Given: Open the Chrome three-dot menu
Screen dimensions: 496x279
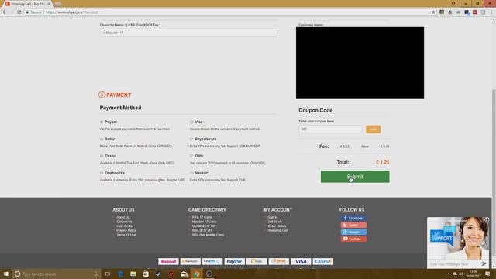Looking at the screenshot, I should coord(491,12).
